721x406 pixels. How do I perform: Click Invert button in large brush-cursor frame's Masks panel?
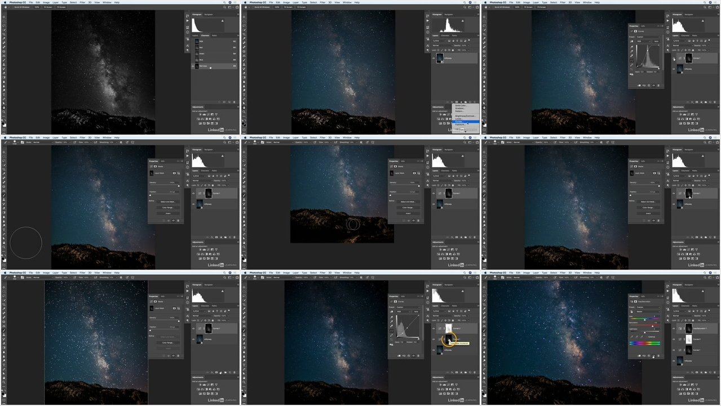pos(168,213)
